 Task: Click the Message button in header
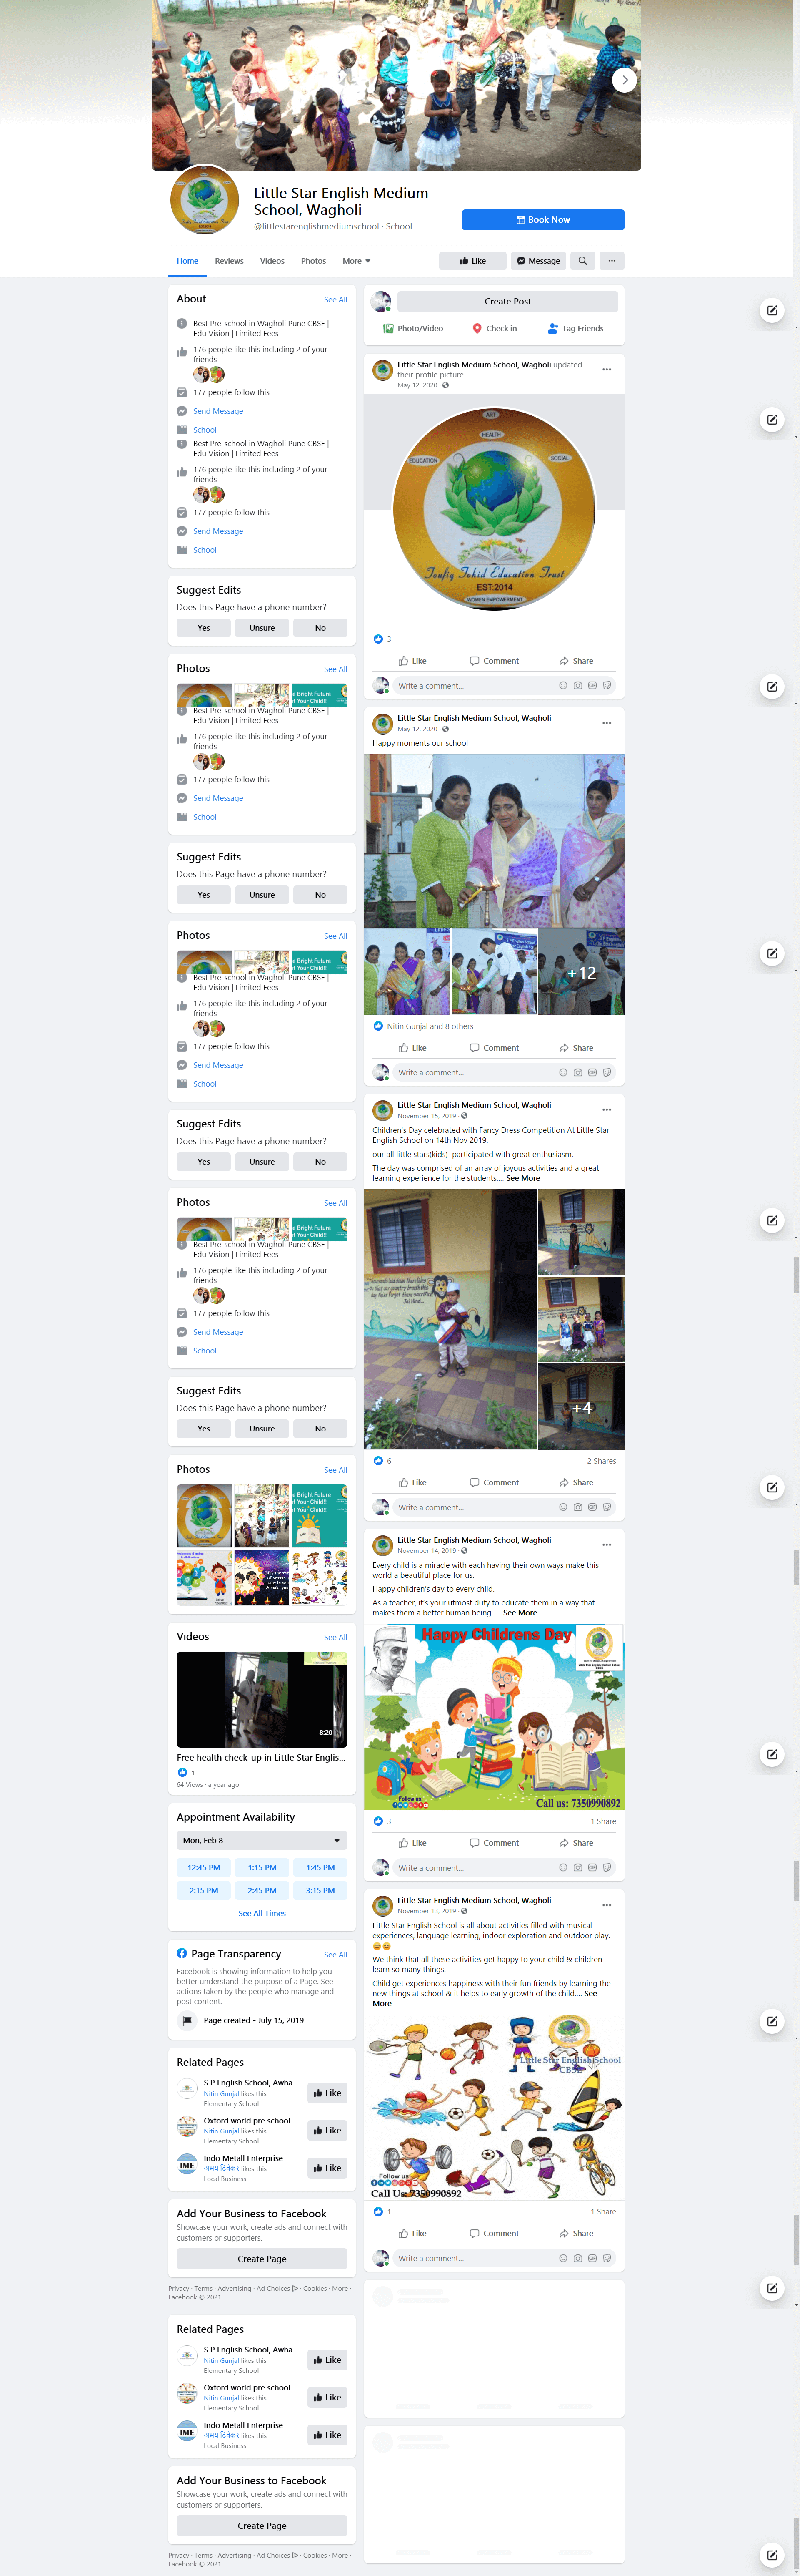tap(538, 261)
